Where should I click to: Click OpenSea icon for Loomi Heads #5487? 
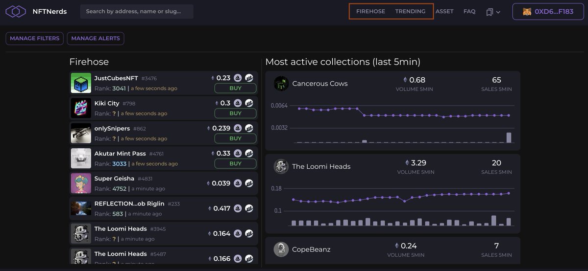(238, 259)
